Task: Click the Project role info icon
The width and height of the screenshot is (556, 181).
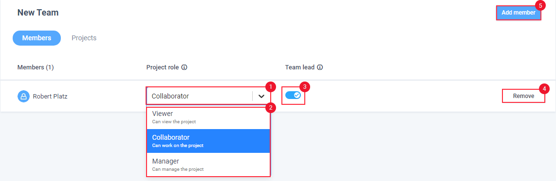Action: (184, 67)
